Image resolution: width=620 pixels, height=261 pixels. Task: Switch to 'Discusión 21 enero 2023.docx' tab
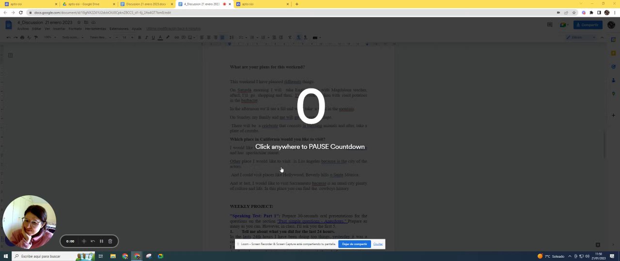[146, 4]
